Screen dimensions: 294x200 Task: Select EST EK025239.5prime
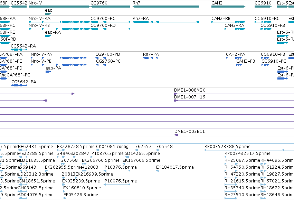[64, 185]
